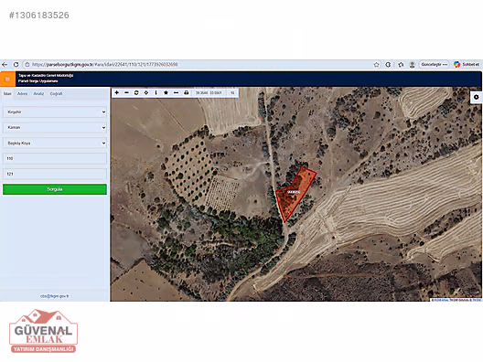
Task: Click the diamond locate icon in map toolbar
Action: (146, 92)
